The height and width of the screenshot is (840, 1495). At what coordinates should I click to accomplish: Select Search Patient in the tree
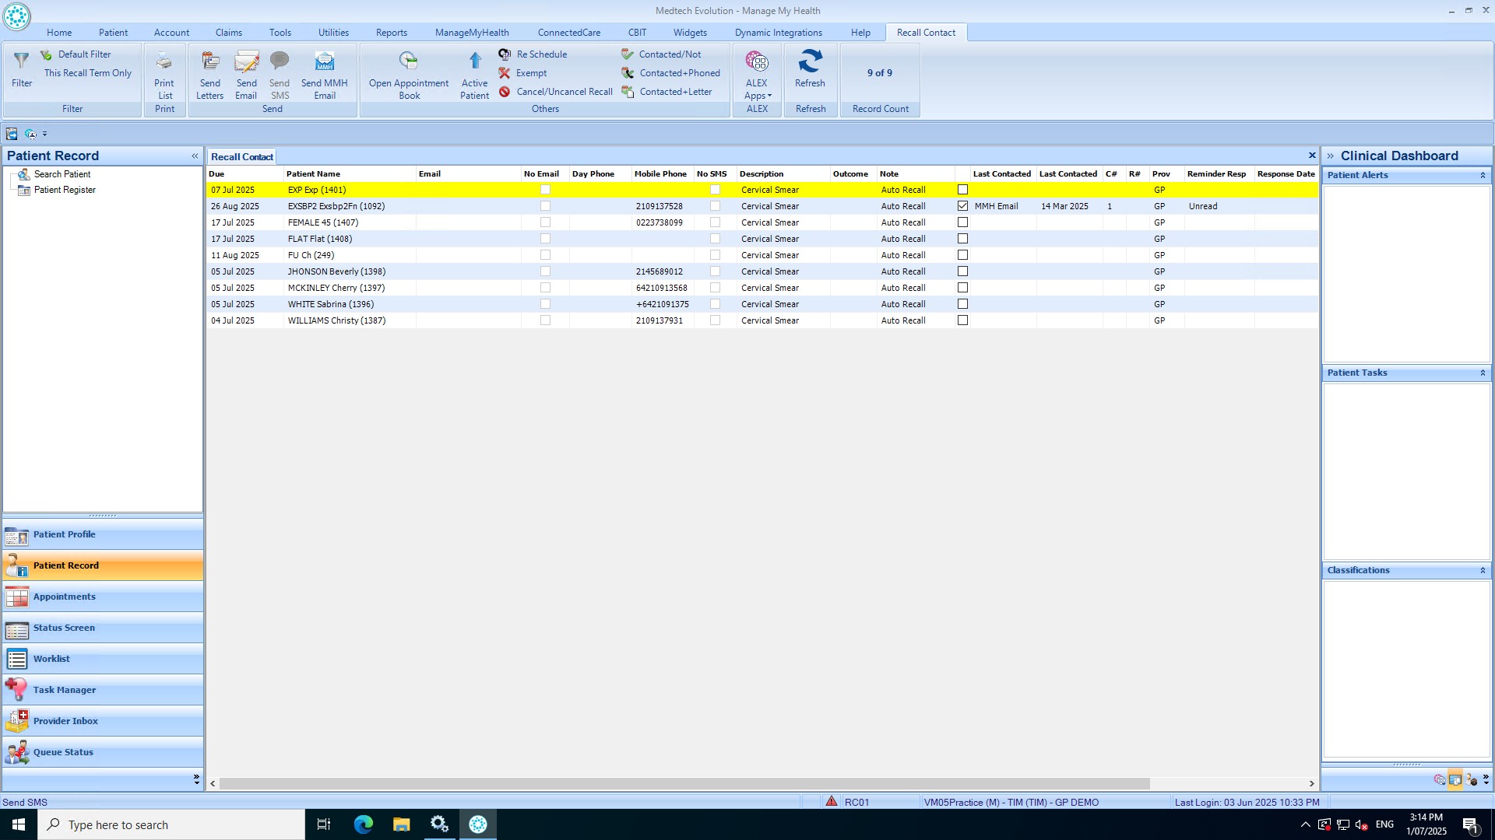pos(62,174)
